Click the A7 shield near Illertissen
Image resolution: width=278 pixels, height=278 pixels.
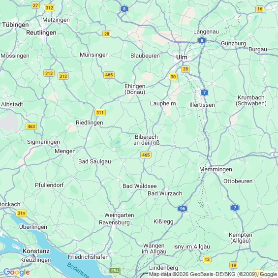click(204, 93)
